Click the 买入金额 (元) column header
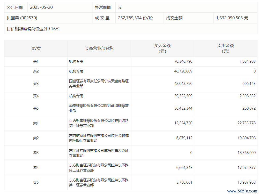Screen dimensions: 259x195 click(162, 48)
